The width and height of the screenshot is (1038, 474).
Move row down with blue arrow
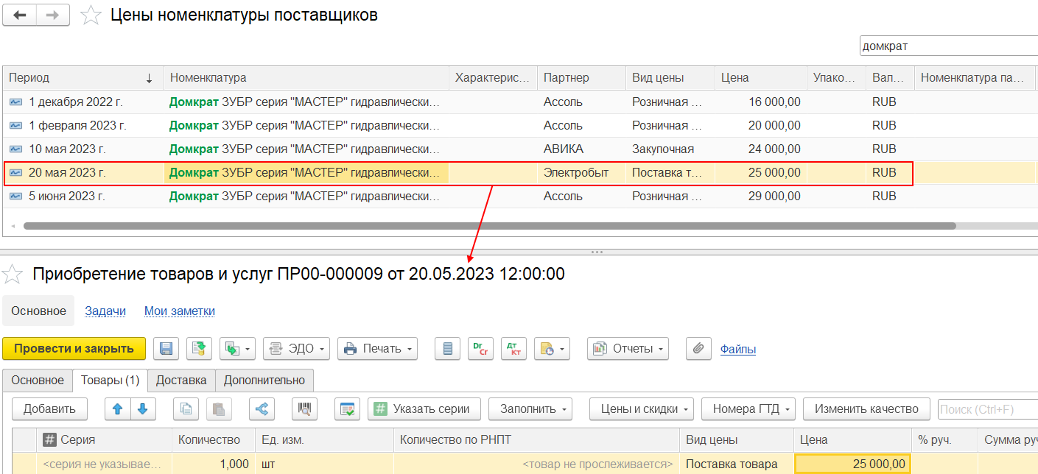coord(142,409)
